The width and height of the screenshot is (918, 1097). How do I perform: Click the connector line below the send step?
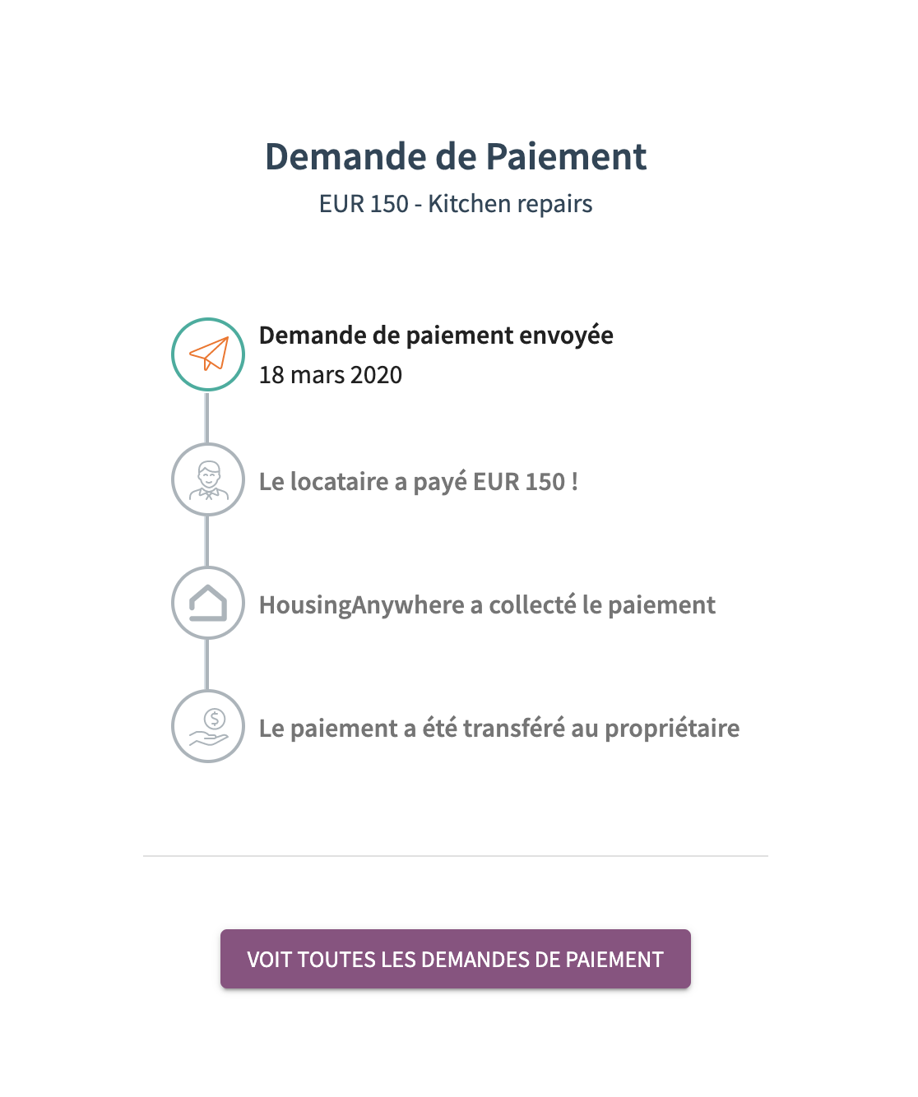tap(207, 415)
